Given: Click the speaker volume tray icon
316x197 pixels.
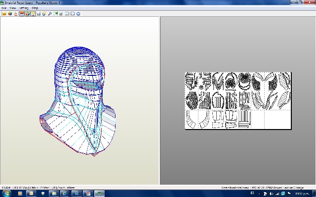Looking at the screenshot, I should pyautogui.click(x=271, y=194).
